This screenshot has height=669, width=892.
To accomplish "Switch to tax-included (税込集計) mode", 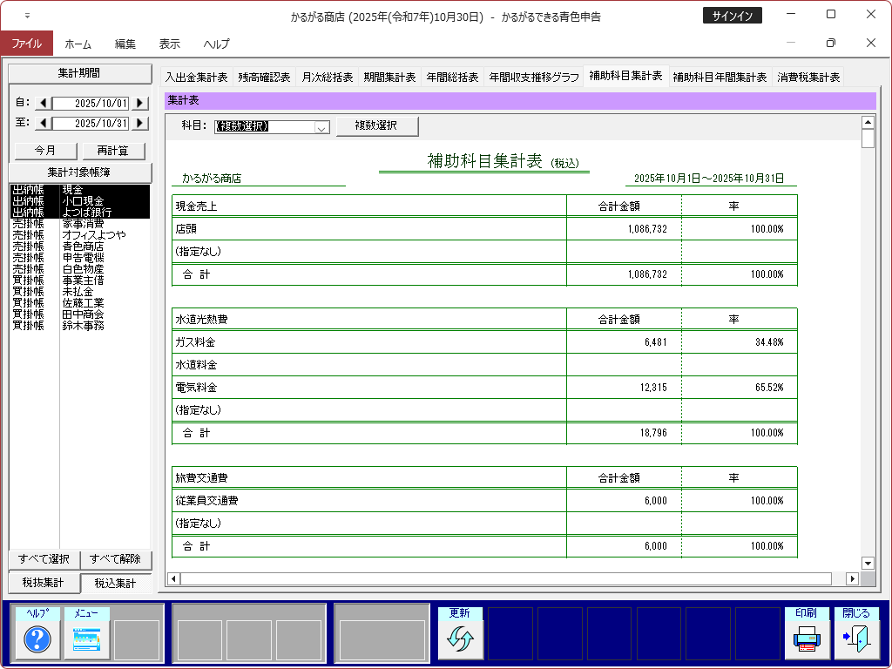I will (x=115, y=583).
